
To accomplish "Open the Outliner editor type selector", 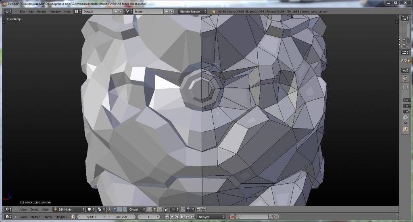I will click(x=405, y=18).
